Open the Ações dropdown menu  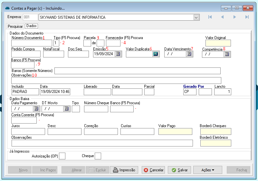pyautogui.click(x=207, y=170)
